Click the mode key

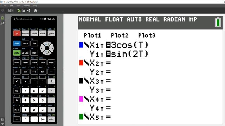[25, 43]
